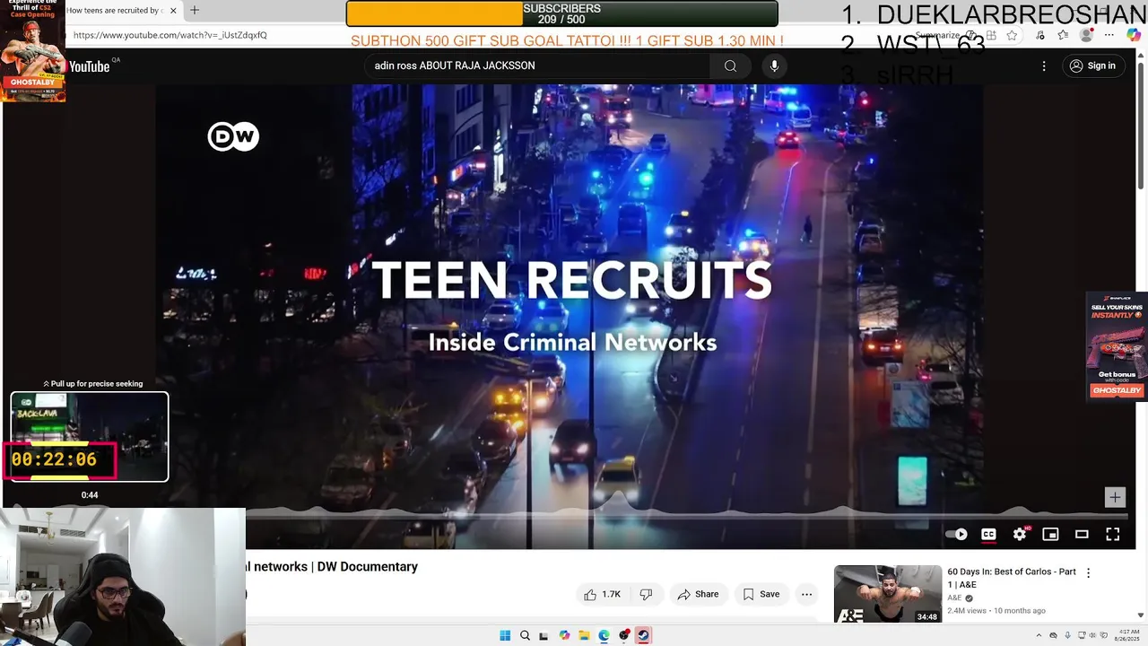Open player settings gear
The height and width of the screenshot is (646, 1148).
point(1020,534)
